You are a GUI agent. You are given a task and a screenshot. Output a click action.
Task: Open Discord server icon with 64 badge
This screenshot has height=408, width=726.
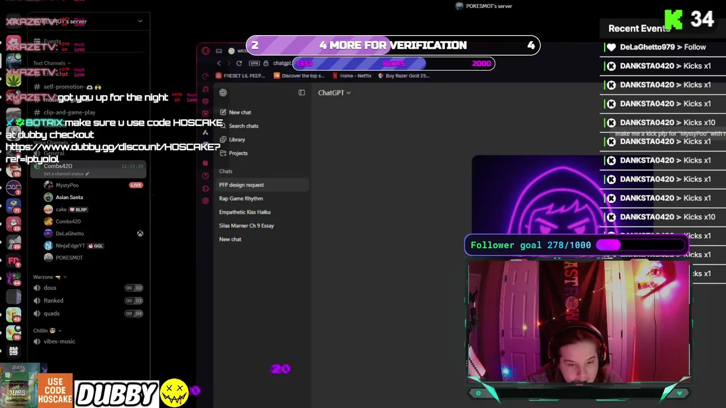14,279
